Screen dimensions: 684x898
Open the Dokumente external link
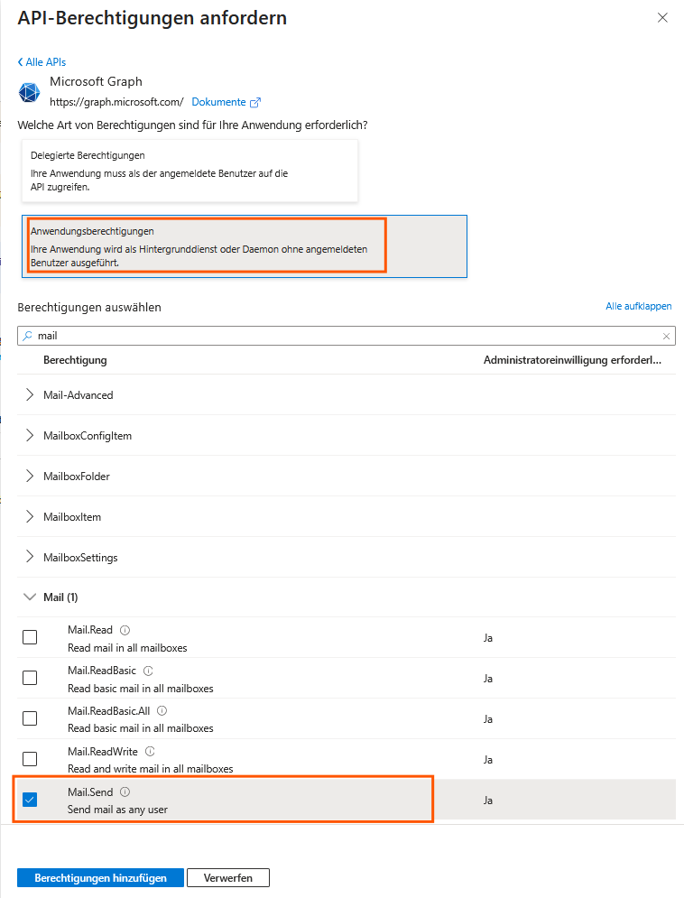coord(226,102)
